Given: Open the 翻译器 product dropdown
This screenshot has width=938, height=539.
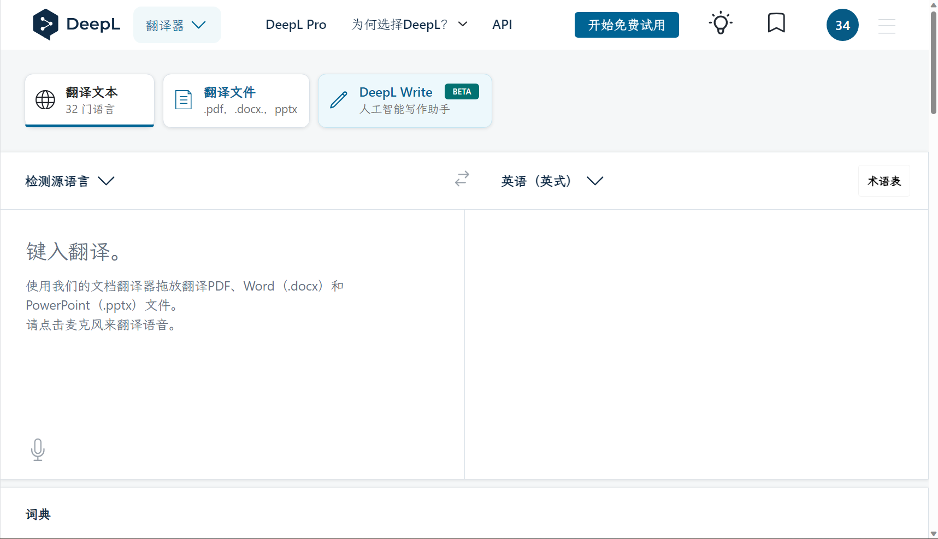Looking at the screenshot, I should pos(177,25).
